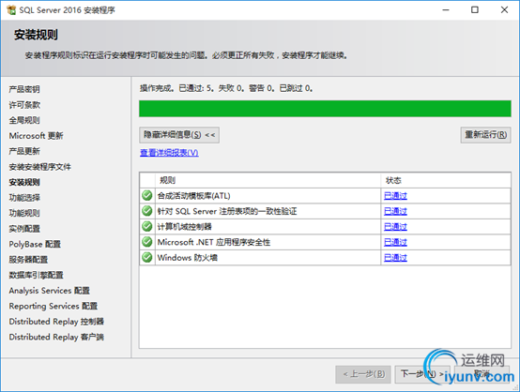Click rule text 针对 SQL Server 注册表项的一致性验证
The image size is (520, 392).
227,211
